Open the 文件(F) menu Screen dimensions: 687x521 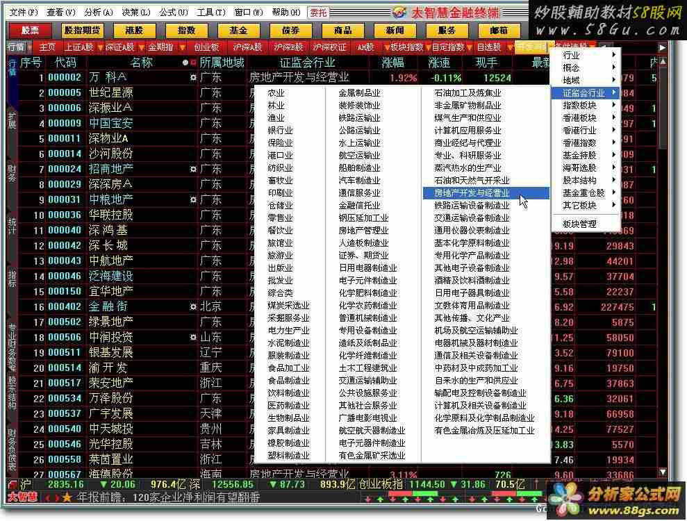click(24, 13)
